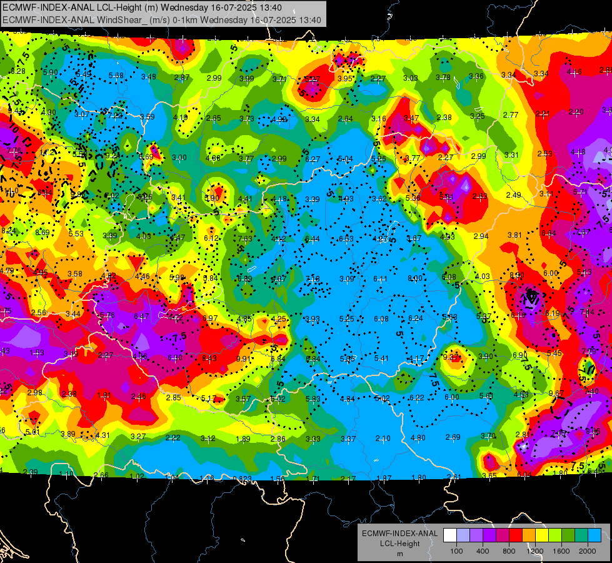Click the grid value 8.69

(x=42, y=233)
